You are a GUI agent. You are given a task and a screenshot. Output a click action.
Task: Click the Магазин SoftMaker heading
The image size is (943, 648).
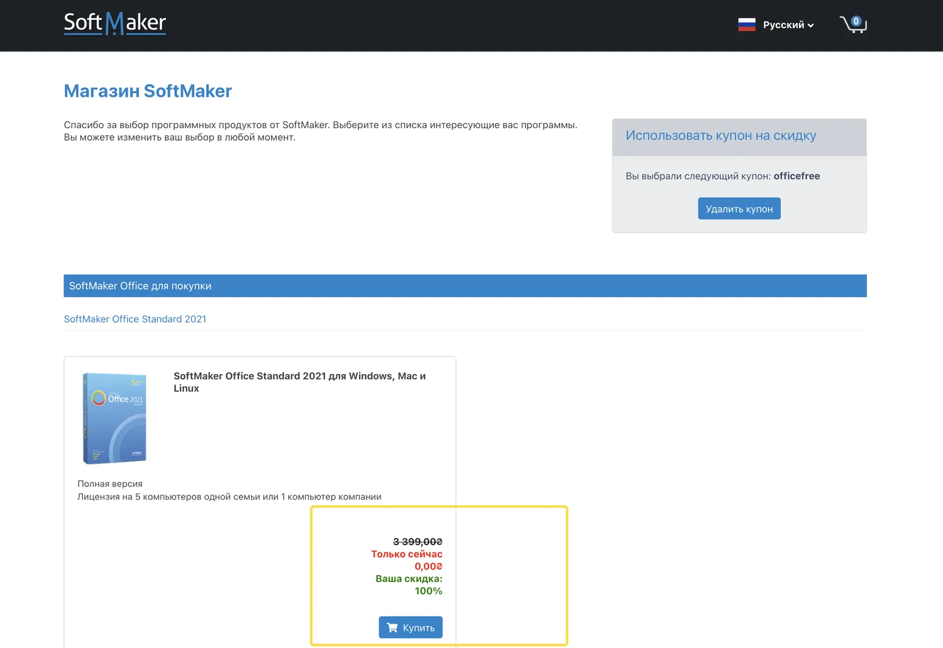(x=148, y=91)
